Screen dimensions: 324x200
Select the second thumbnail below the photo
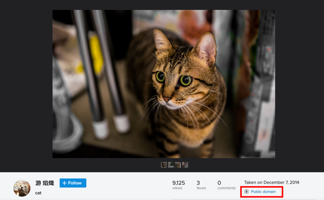(171, 165)
